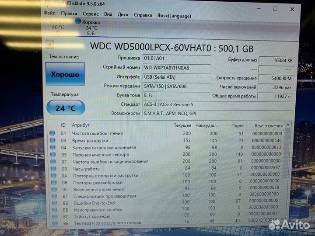Click status icon for attribute BB
315x236 pixels.
click(55, 209)
